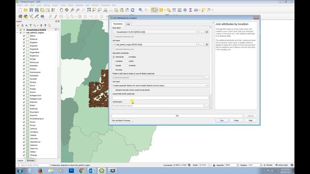The height and width of the screenshot is (174, 310).
Task: Click iterate icon beside Input layer
Action: pos(207,32)
